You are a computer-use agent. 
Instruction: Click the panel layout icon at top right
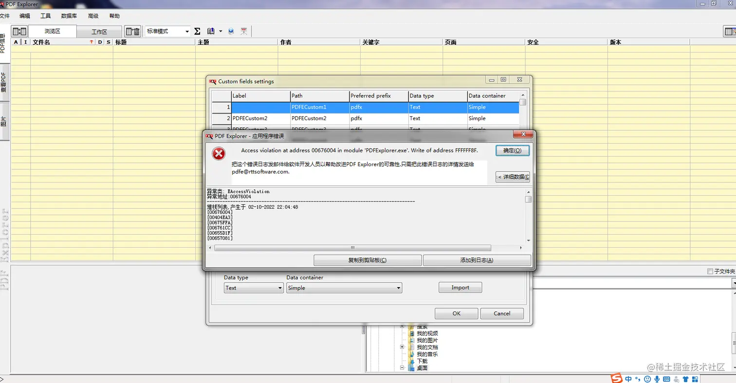coord(730,31)
